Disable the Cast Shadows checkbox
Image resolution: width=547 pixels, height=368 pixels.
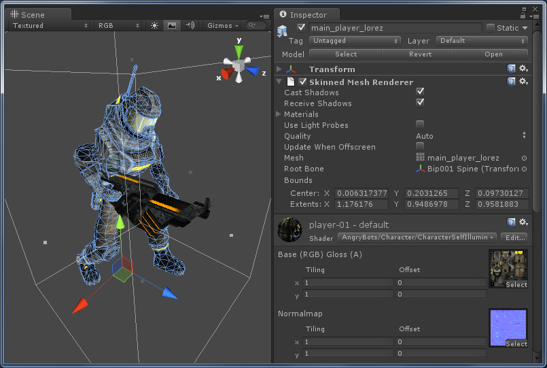tap(420, 92)
